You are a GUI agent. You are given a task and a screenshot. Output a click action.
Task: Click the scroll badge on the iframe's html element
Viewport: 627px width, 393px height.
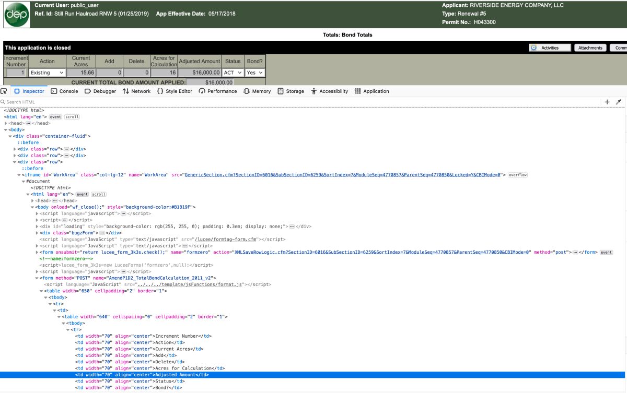[99, 194]
